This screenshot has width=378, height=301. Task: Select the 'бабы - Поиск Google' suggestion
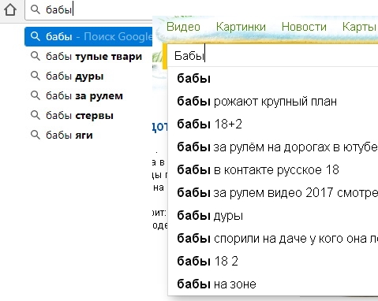pos(88,36)
